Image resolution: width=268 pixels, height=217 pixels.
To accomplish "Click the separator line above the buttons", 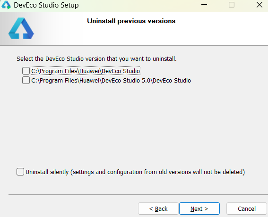I will [138, 194].
